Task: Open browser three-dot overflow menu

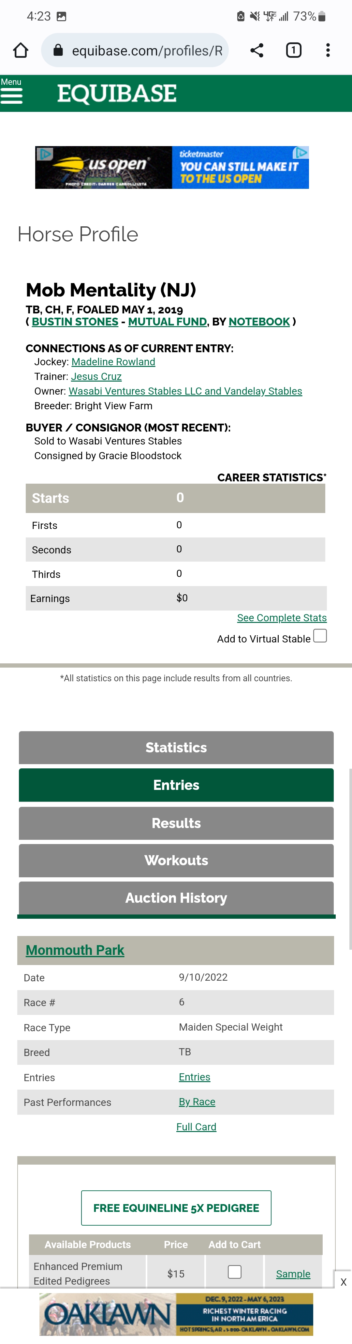Action: tap(328, 50)
